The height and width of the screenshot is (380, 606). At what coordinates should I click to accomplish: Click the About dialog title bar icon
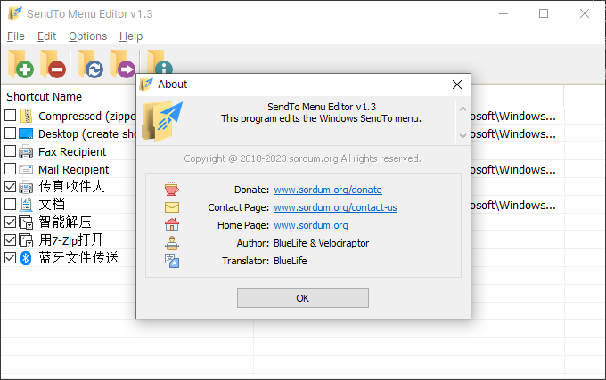[146, 85]
